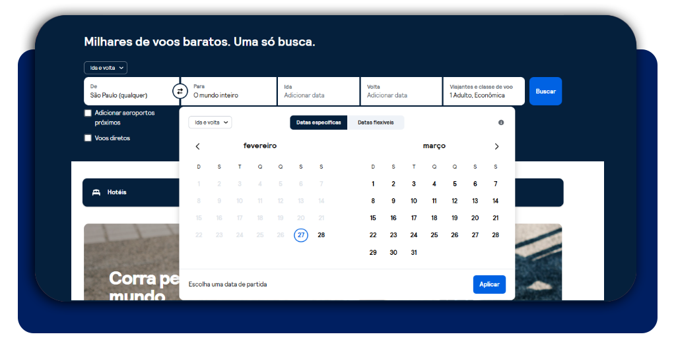
Task: Go to previous month with left chevron
Action: [198, 147]
